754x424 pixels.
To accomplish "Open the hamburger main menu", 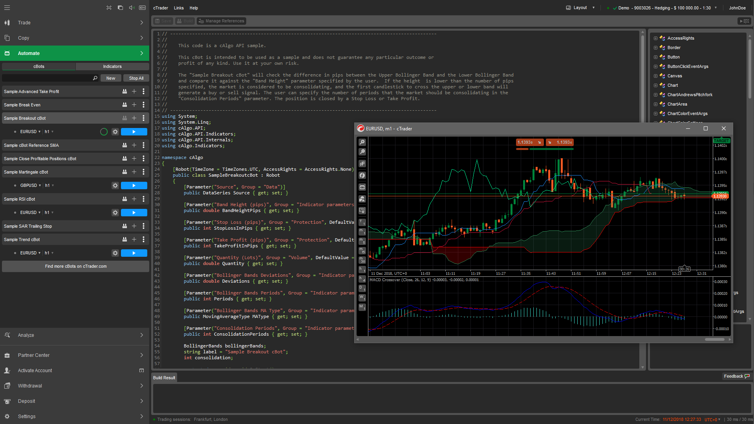I will click(7, 8).
